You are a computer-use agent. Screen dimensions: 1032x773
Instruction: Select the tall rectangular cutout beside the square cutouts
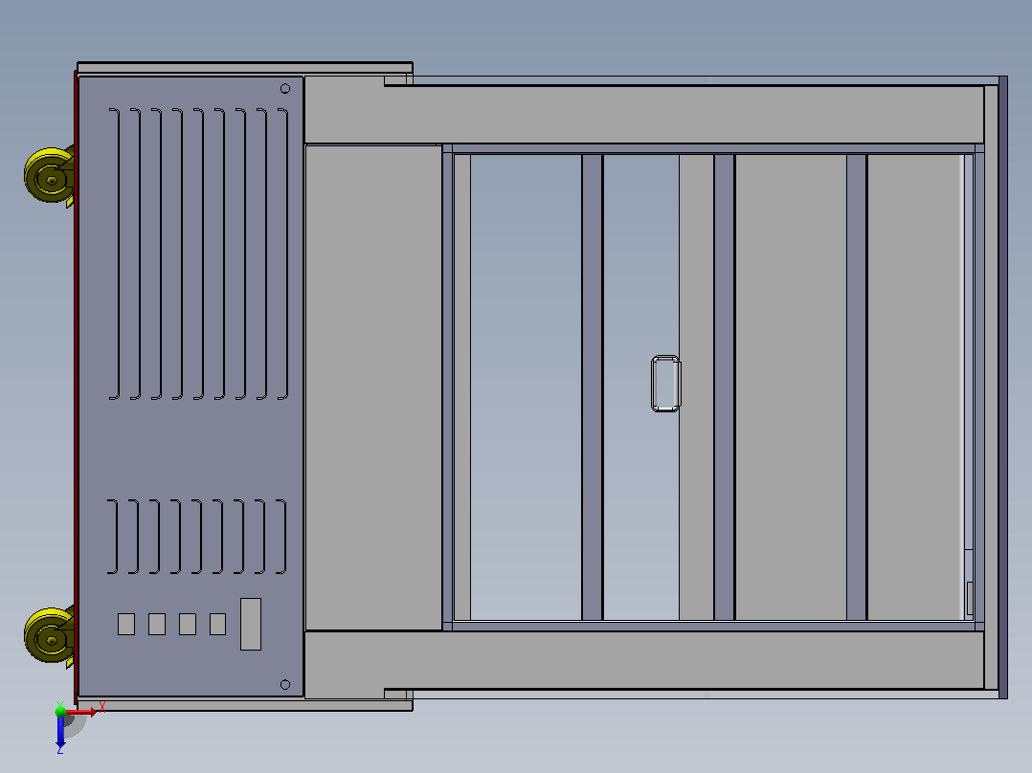[x=251, y=625]
